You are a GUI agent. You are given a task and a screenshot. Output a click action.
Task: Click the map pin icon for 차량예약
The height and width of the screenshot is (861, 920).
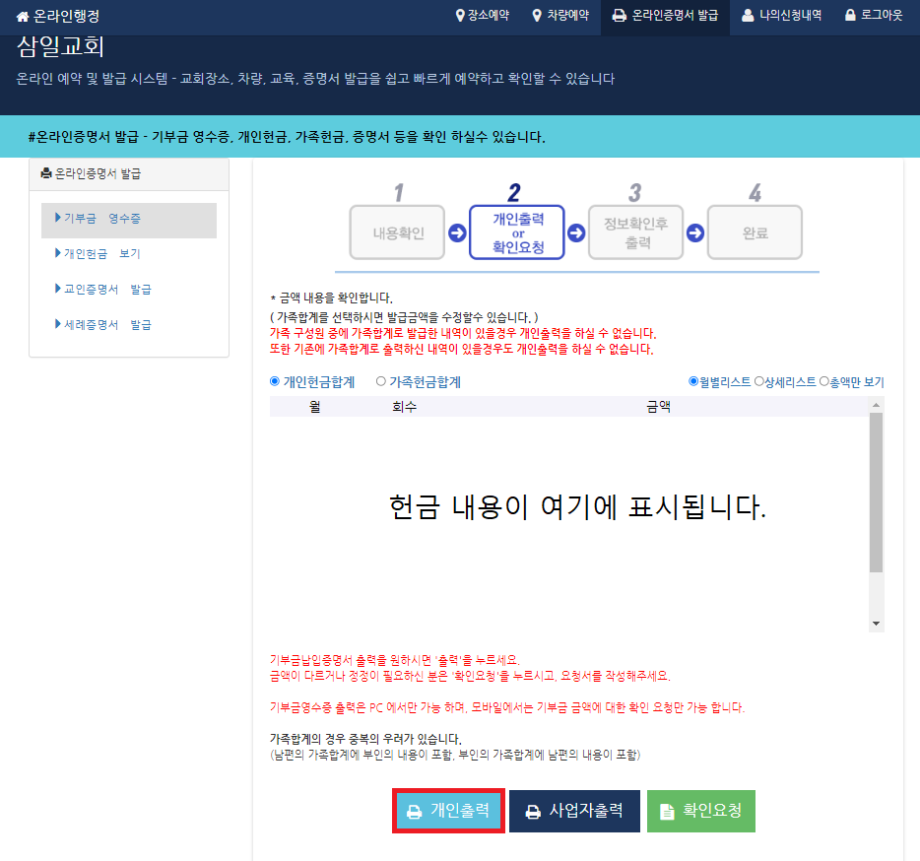[x=537, y=16]
